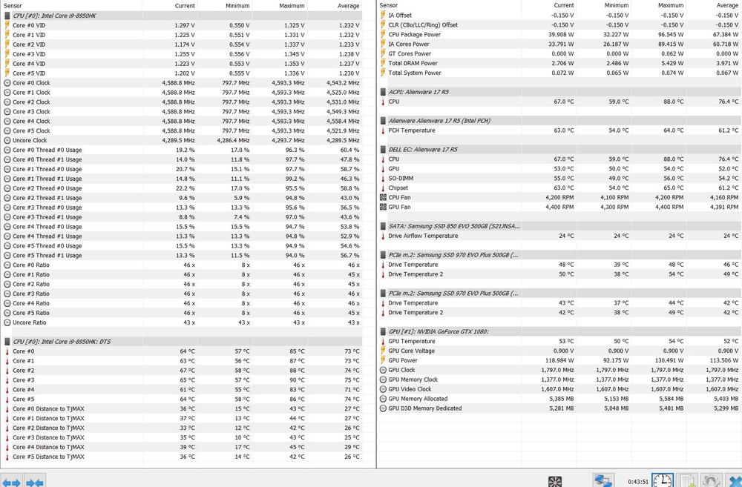Image resolution: width=742 pixels, height=487 pixels.
Task: Open remote network sensors via the computers icon
Action: [x=603, y=482]
